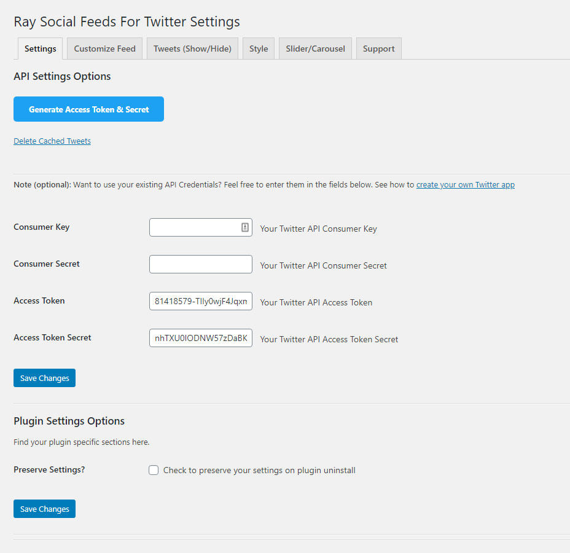The height and width of the screenshot is (553, 570).
Task: Click Generate Access Token & Secret button
Action: click(88, 109)
